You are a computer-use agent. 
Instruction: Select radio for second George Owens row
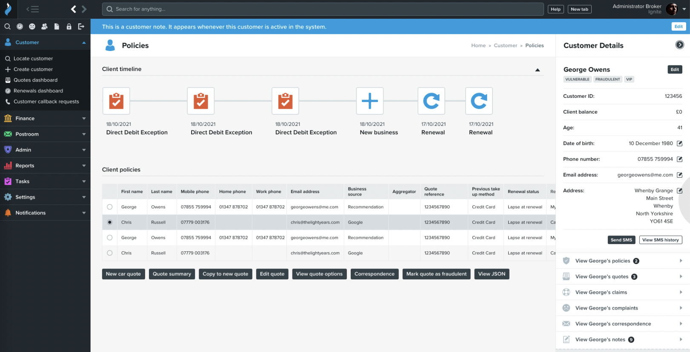pyautogui.click(x=110, y=238)
